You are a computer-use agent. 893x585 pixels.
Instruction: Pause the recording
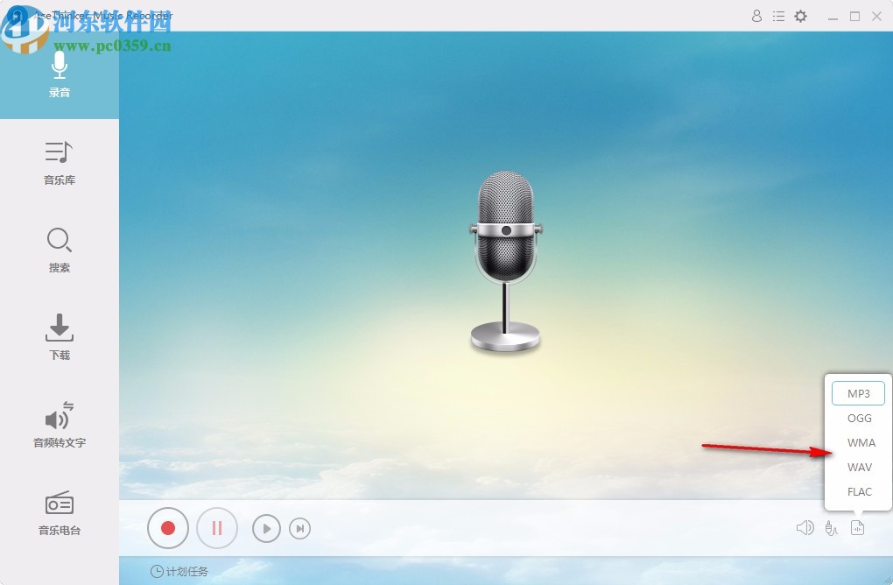217,528
